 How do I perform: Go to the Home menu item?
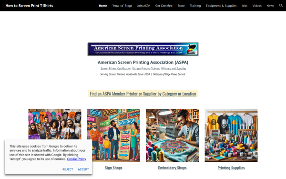102,6
